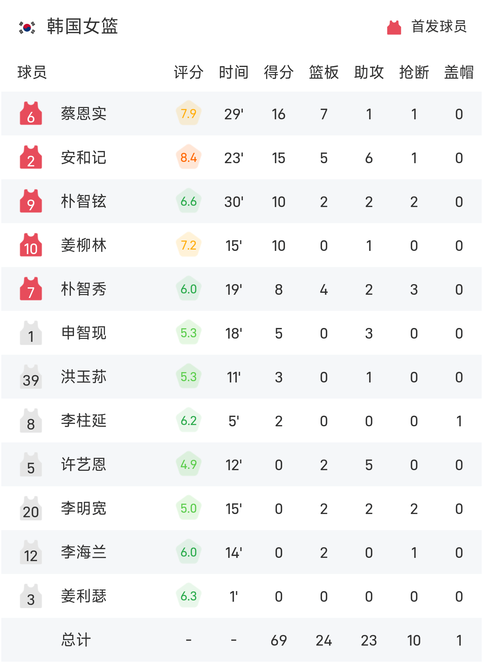Click the South Korea flag icon
Screen dimensions: 483x663
pyautogui.click(x=27, y=27)
